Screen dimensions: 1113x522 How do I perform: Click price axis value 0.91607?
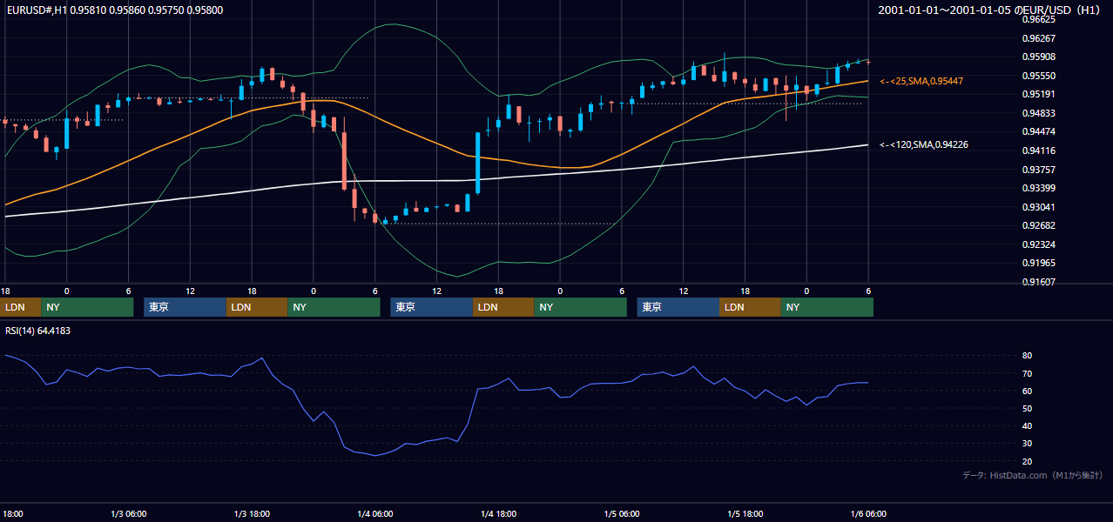1038,282
